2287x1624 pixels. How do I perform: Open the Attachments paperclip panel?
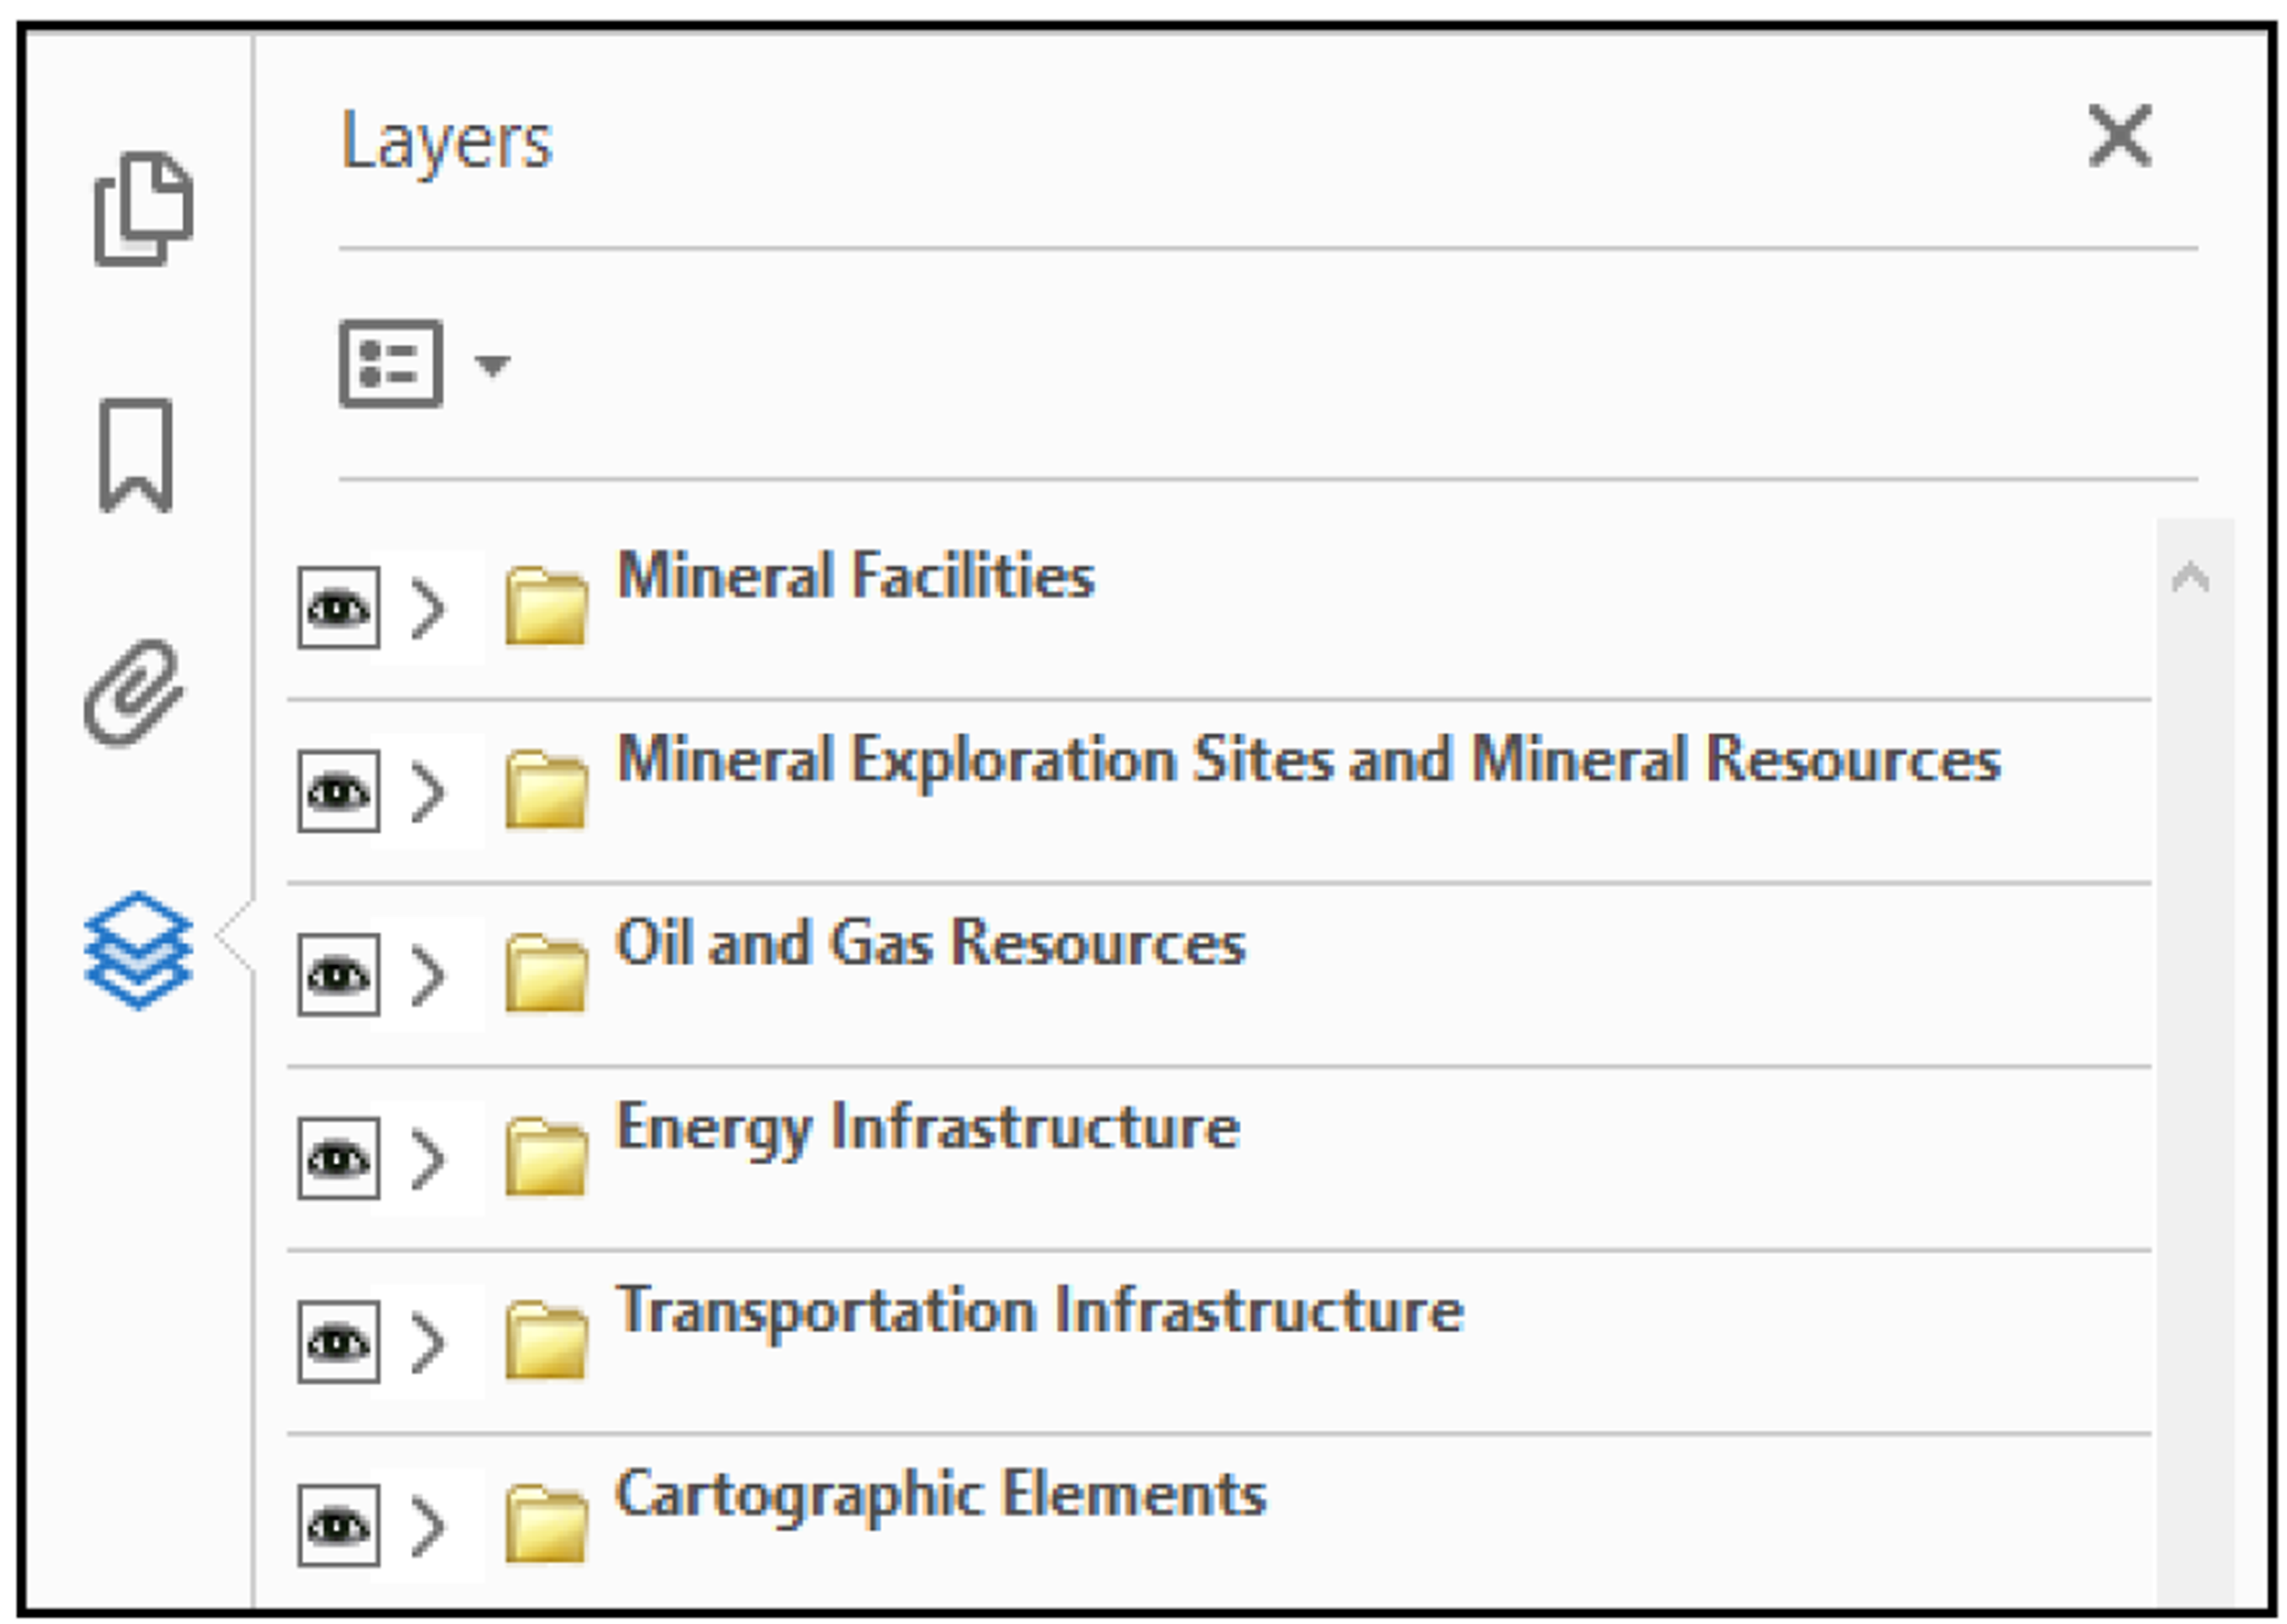pos(134,693)
